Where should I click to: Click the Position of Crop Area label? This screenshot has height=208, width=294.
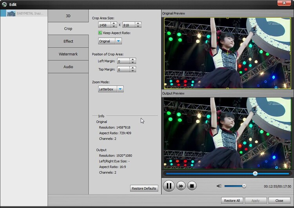coord(108,54)
